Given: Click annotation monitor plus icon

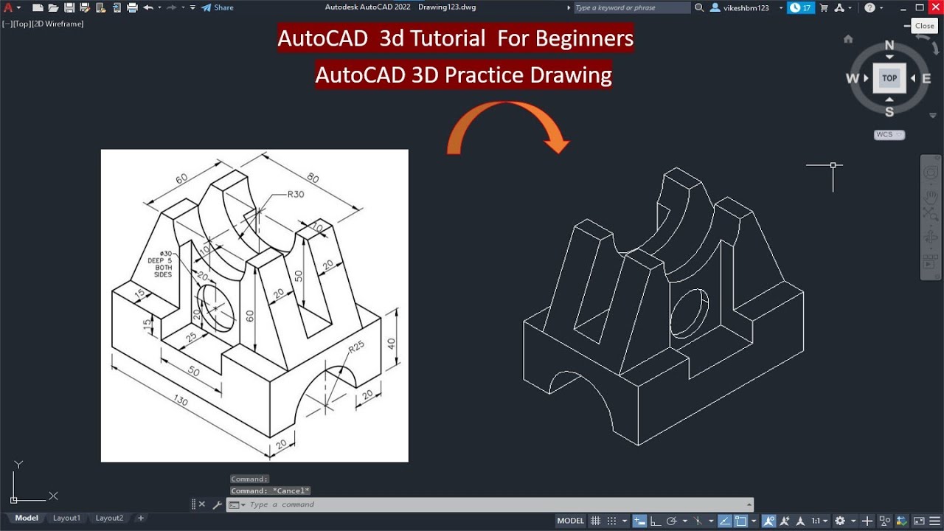Looking at the screenshot, I should [x=867, y=521].
